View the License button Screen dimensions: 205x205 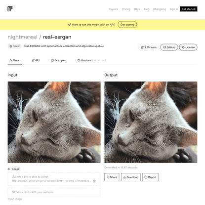[188, 47]
